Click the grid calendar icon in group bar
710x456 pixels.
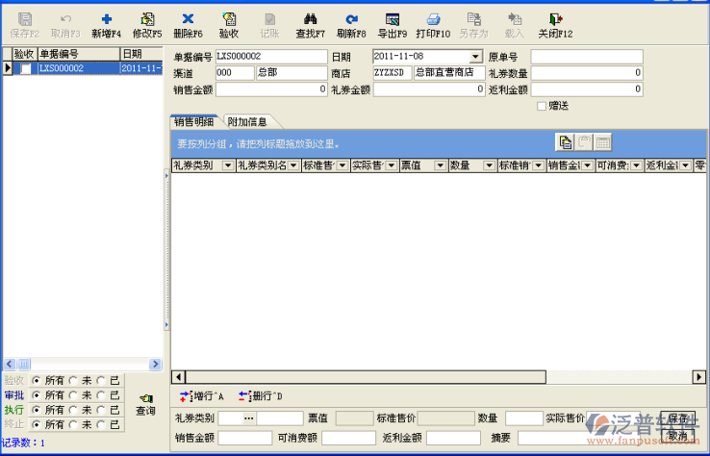(602, 142)
